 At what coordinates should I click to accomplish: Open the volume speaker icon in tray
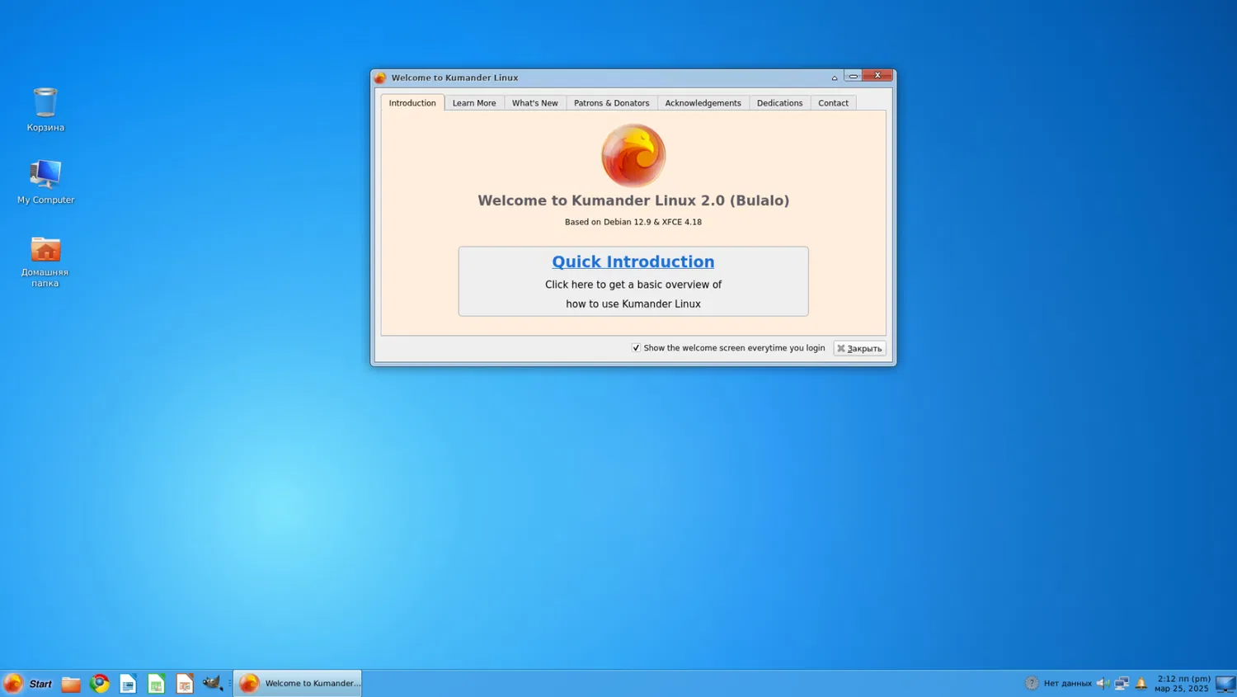click(1103, 683)
